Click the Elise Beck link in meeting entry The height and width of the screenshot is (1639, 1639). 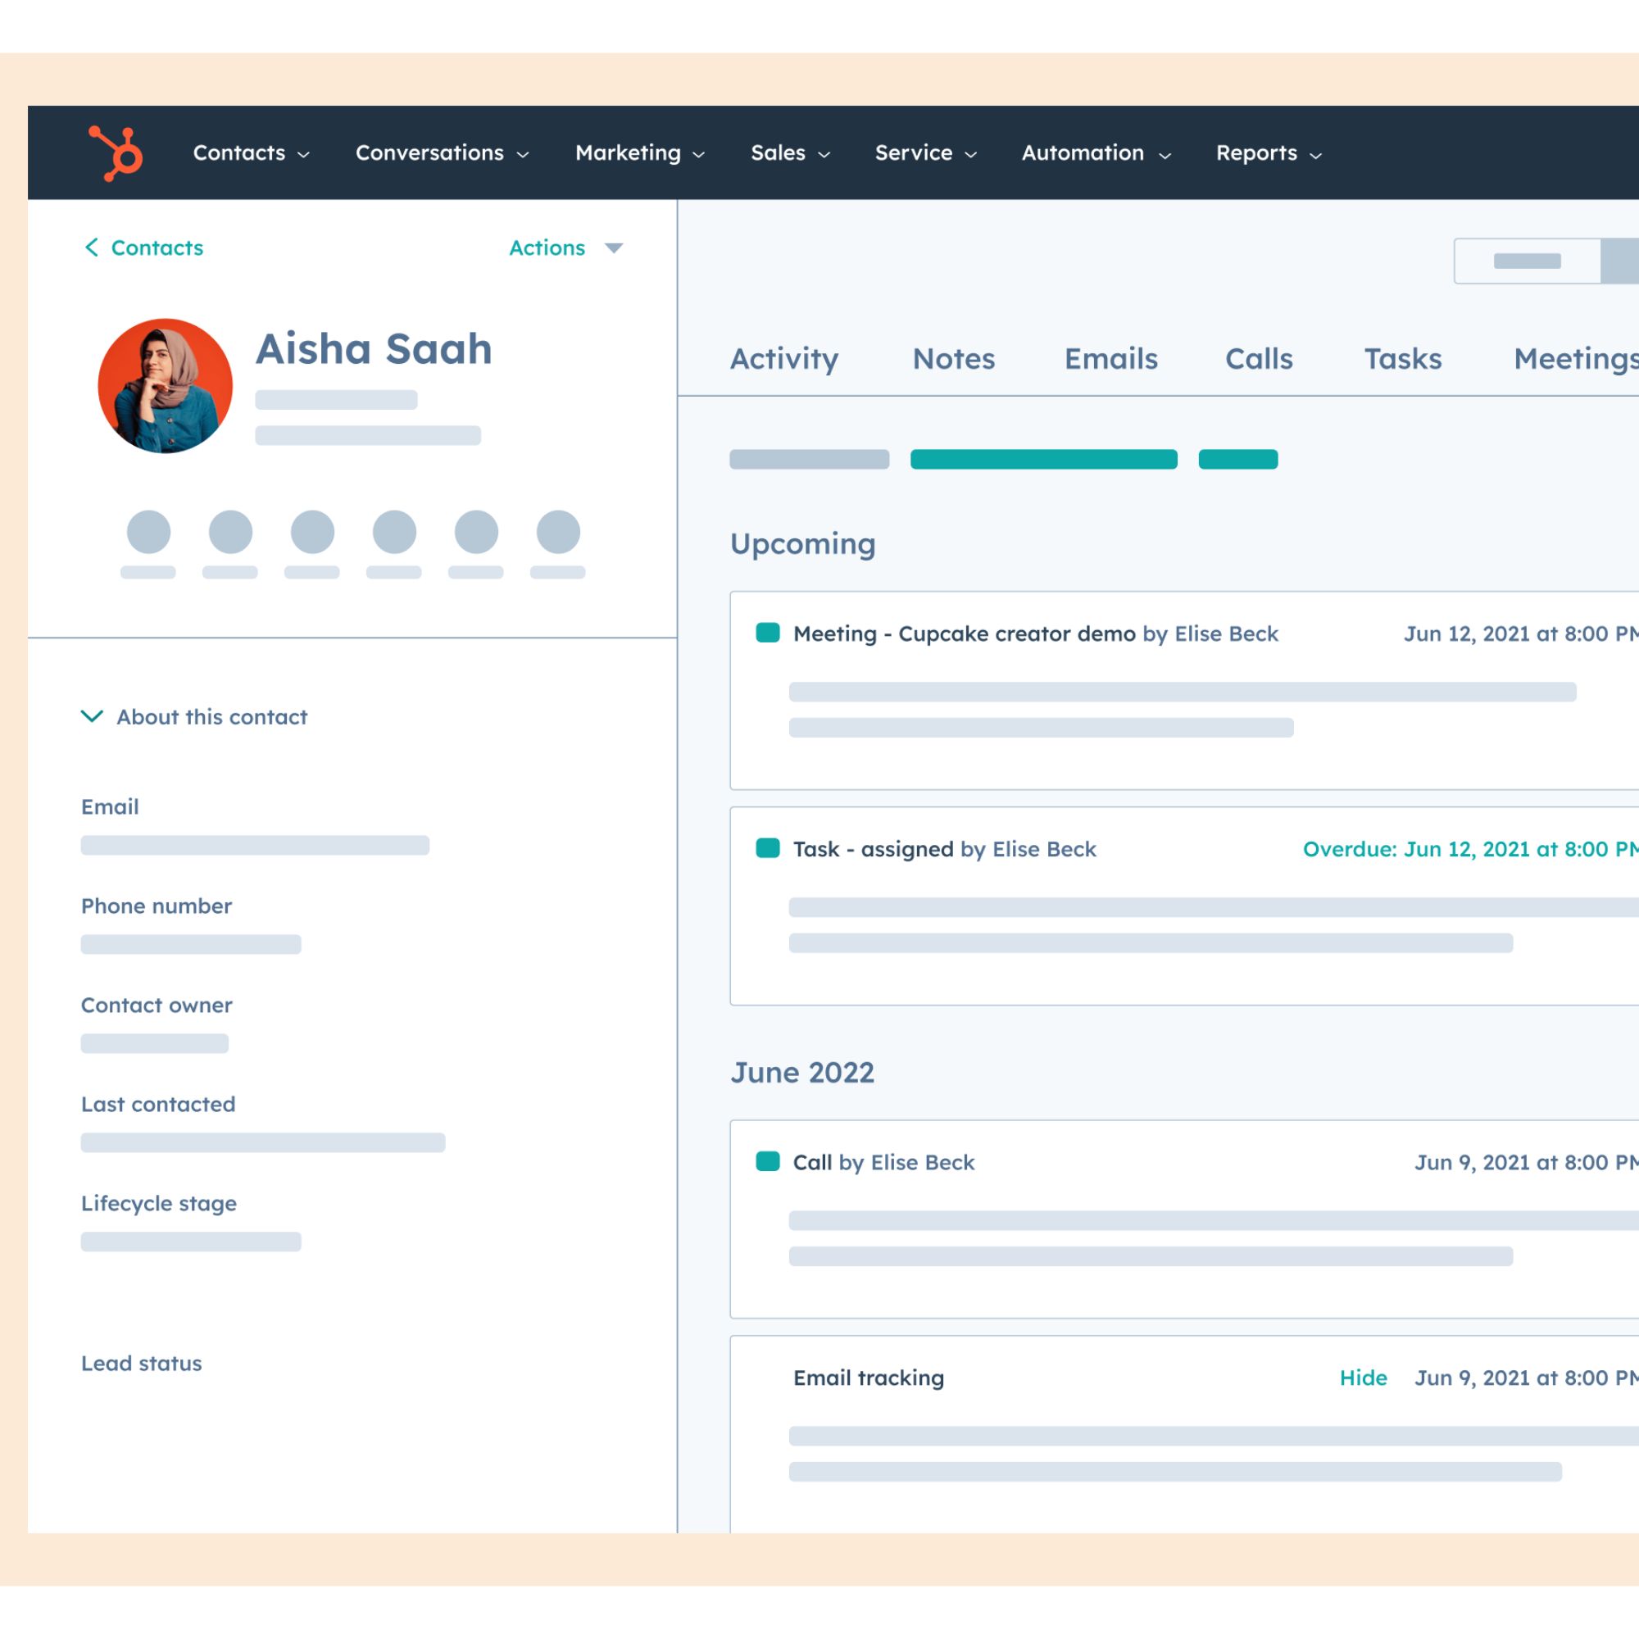coord(1226,633)
